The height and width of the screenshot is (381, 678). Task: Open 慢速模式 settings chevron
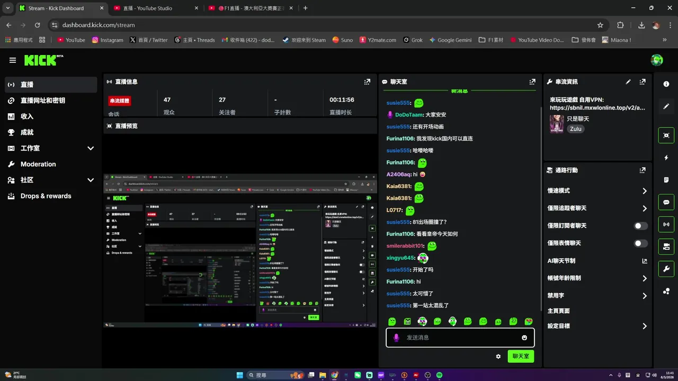[x=645, y=191]
